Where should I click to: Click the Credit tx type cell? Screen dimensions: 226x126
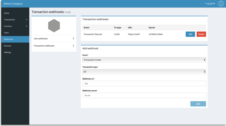[117, 34]
